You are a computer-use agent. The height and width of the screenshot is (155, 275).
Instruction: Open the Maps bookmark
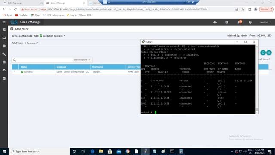click(x=35, y=15)
